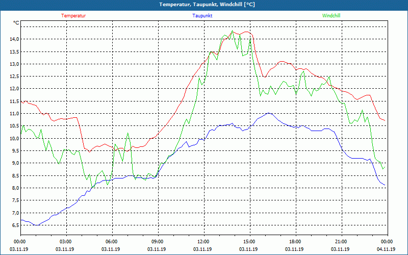Click the 8,0 y-axis label
This screenshot has height=255, width=408.
point(15,188)
